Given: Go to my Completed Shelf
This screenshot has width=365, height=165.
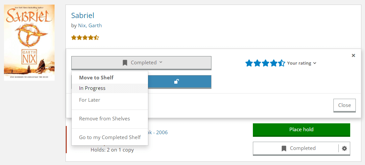Looking at the screenshot, I should 110,137.
